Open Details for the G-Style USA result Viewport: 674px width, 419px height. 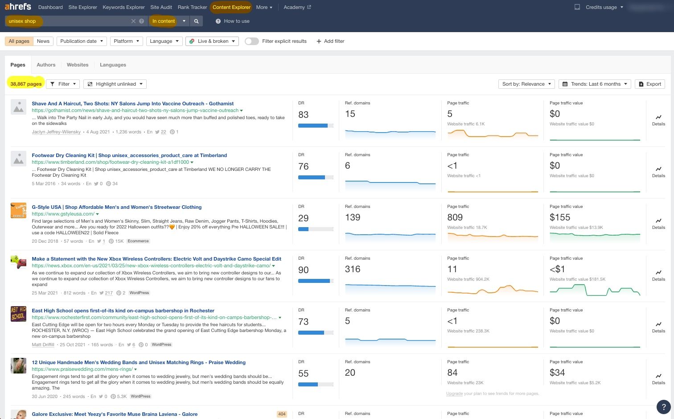pyautogui.click(x=658, y=224)
